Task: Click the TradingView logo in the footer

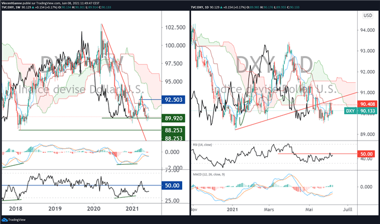Action: click(x=13, y=220)
